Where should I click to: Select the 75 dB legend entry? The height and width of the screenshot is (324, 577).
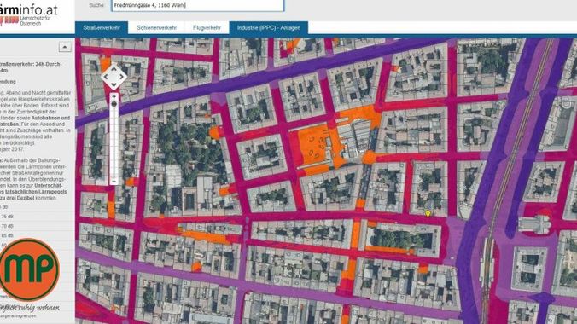[x=8, y=217]
